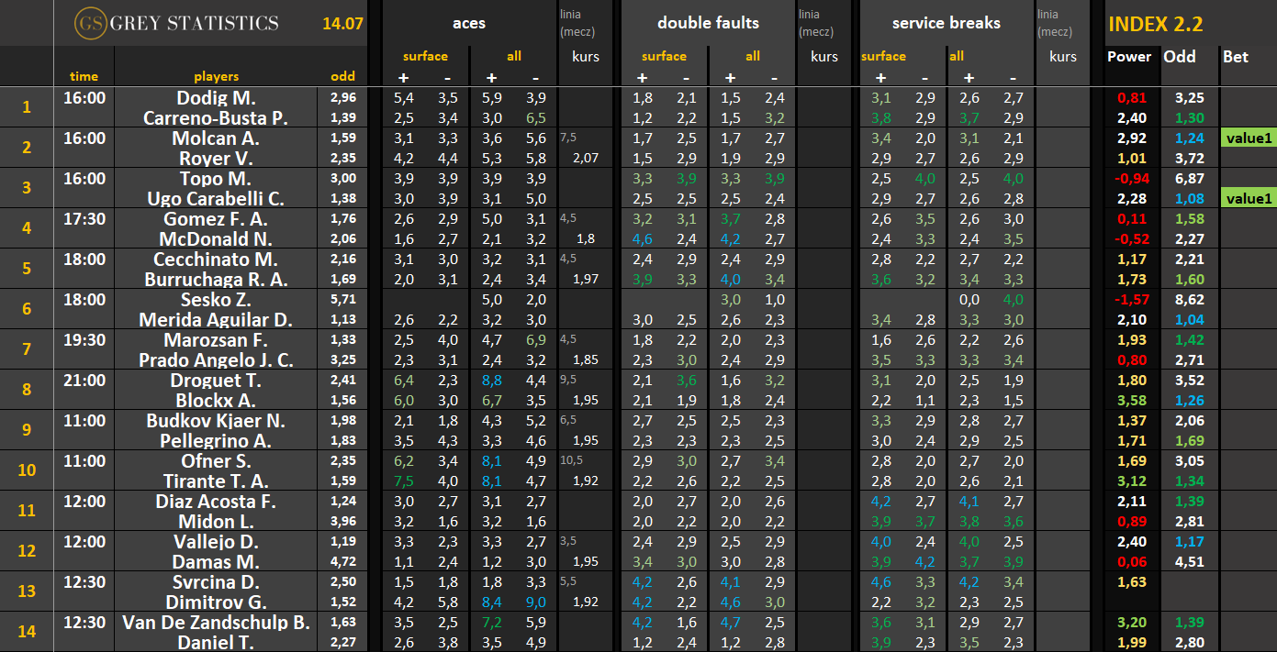Select row number 6
This screenshot has height=652, width=1277.
27,309
